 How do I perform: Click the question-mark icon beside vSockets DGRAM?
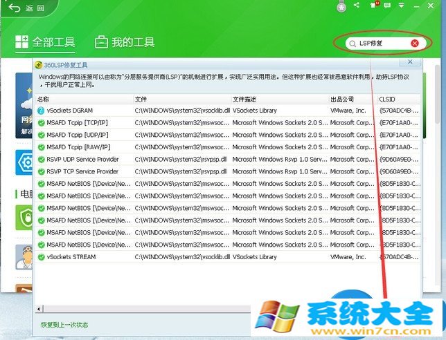point(42,111)
